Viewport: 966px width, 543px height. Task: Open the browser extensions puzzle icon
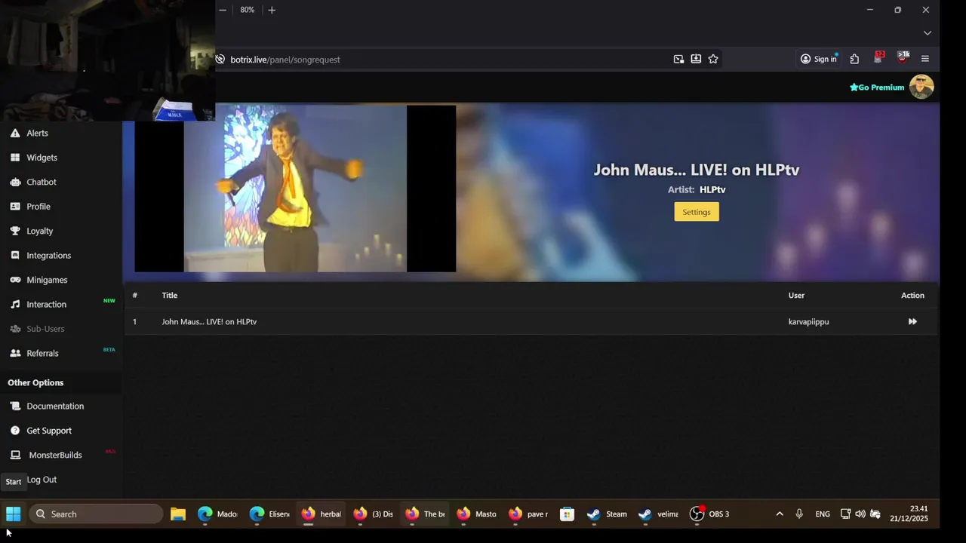tap(854, 59)
